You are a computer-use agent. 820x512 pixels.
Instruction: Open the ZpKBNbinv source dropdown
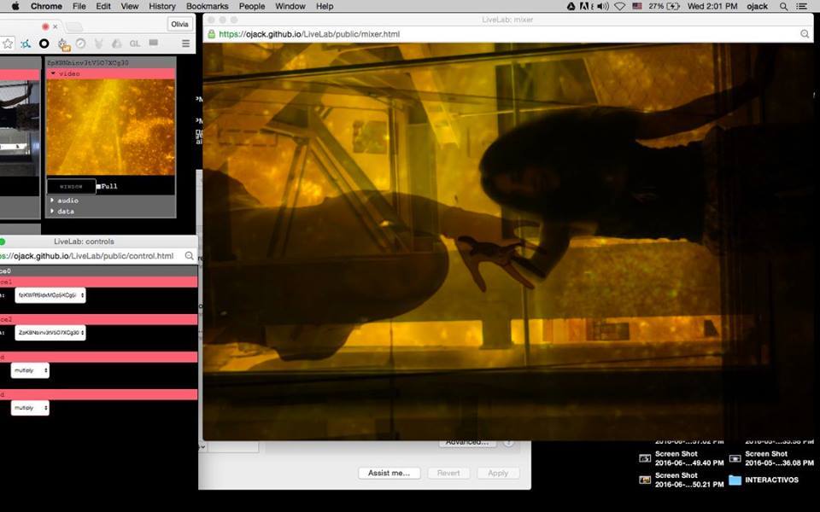pos(50,333)
